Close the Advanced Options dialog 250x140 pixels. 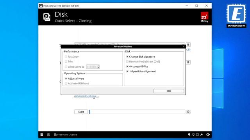pyautogui.click(x=184, y=46)
